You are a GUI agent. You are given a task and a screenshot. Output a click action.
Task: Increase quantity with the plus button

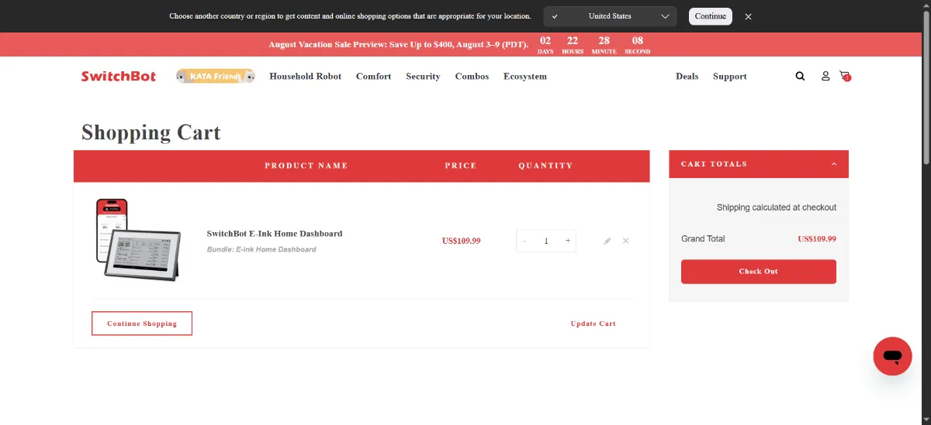[568, 241]
